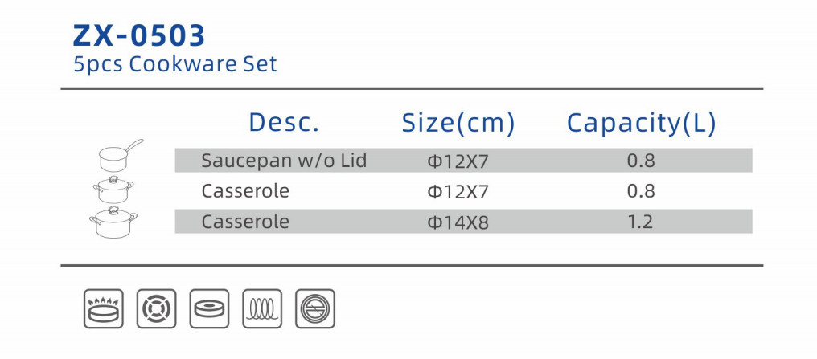The width and height of the screenshot is (817, 359).
Task: Select the Saucepan w/o Lid description
Action: 285,161
